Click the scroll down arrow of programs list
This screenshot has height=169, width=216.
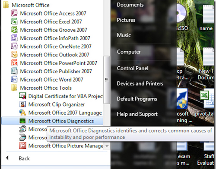(107, 146)
